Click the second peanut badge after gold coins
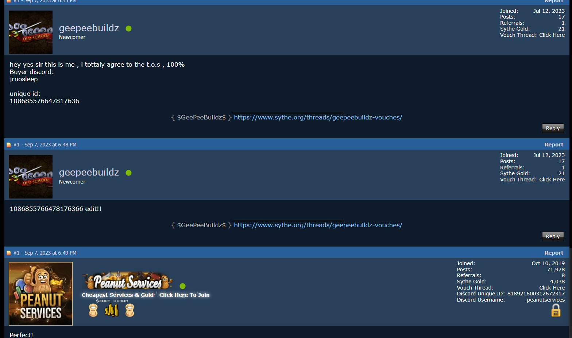Screen dimensions: 572x338 130,310
